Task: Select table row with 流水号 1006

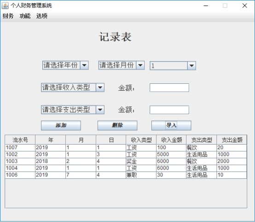Action: 126,175
